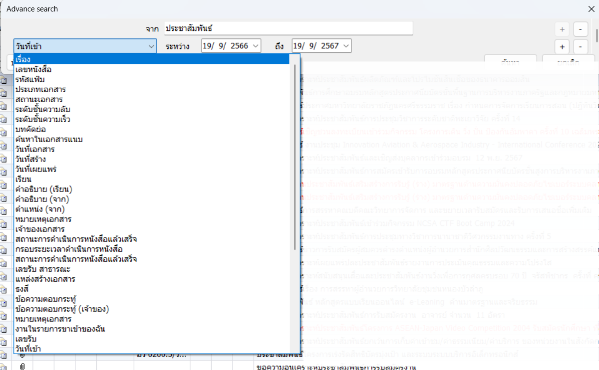Select ระดับชั้นความเร็ว option

click(152, 119)
